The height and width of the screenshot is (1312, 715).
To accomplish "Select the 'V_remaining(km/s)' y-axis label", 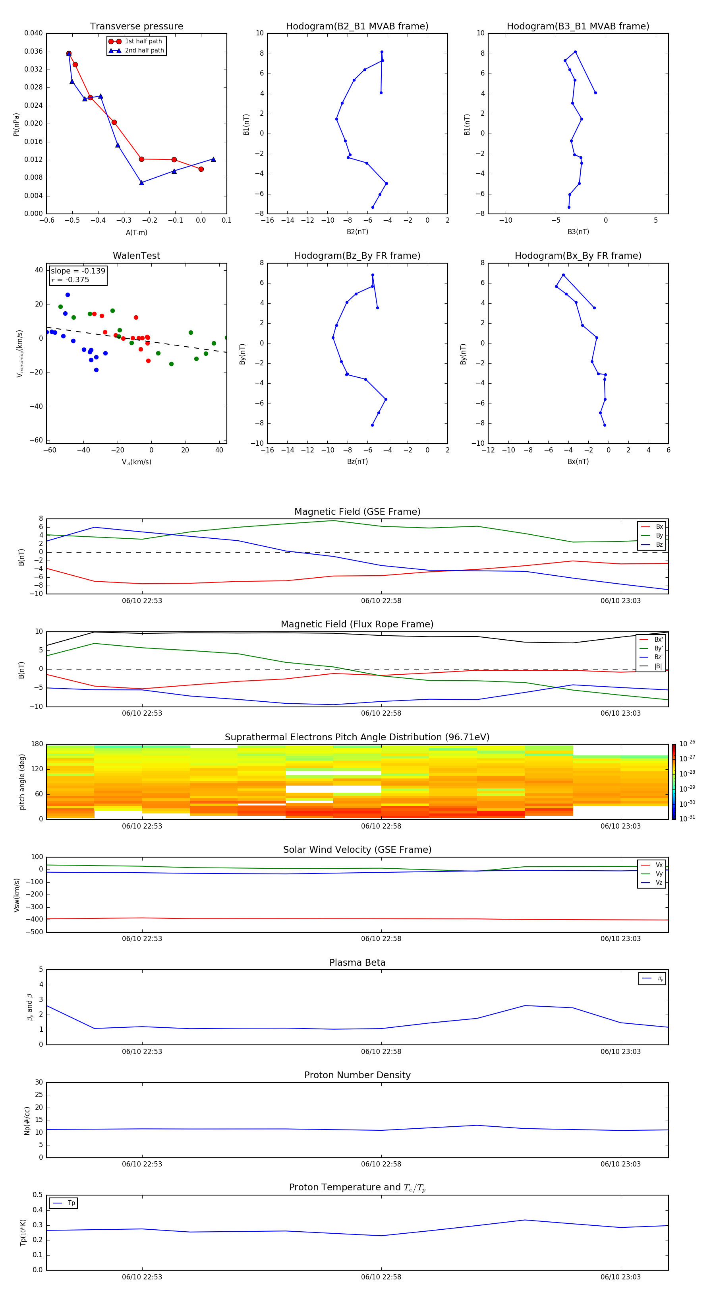I will 19,353.
